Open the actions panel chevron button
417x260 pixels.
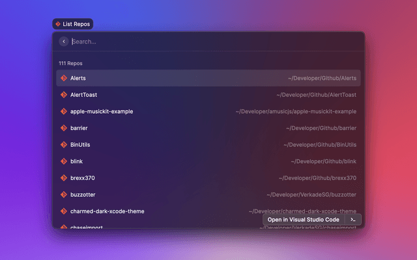coord(353,220)
